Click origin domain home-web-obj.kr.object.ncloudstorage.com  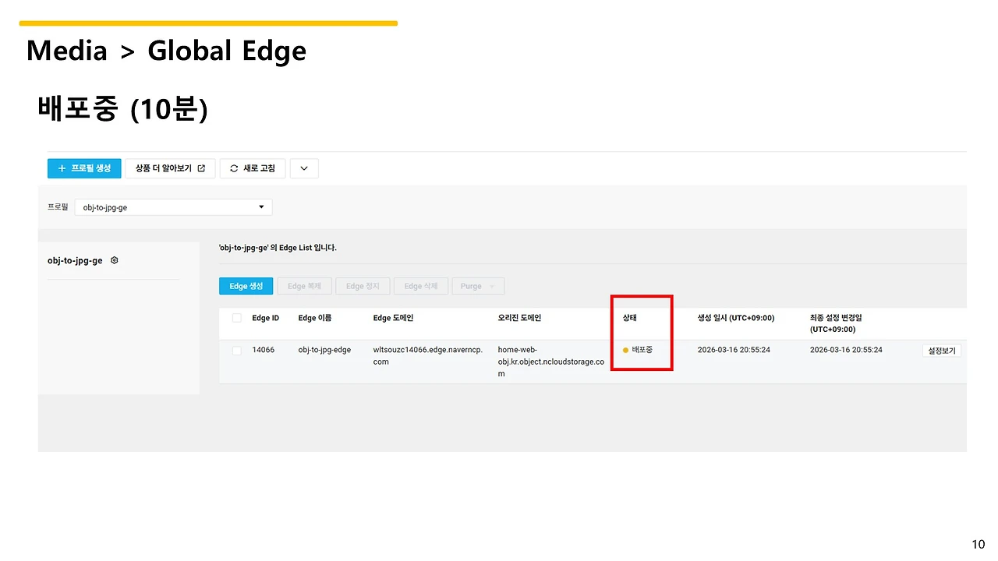click(551, 362)
